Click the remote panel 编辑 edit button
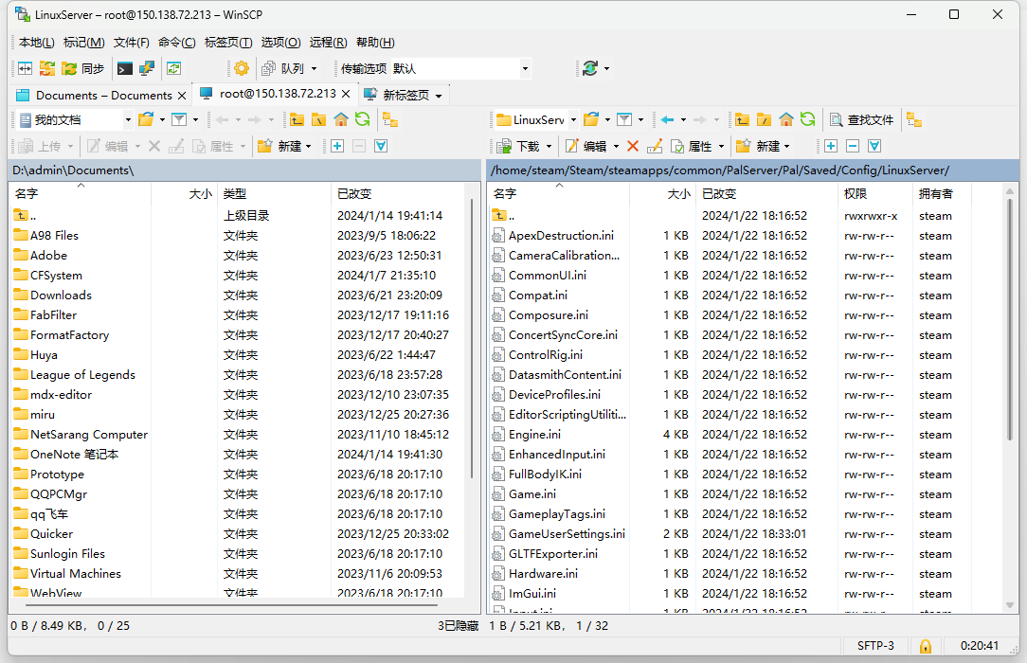The image size is (1027, 663). (586, 147)
